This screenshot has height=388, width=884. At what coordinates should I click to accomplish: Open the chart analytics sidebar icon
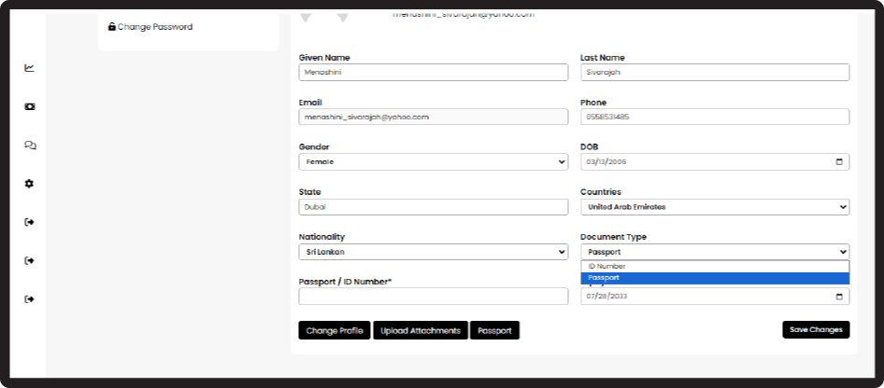(x=30, y=67)
